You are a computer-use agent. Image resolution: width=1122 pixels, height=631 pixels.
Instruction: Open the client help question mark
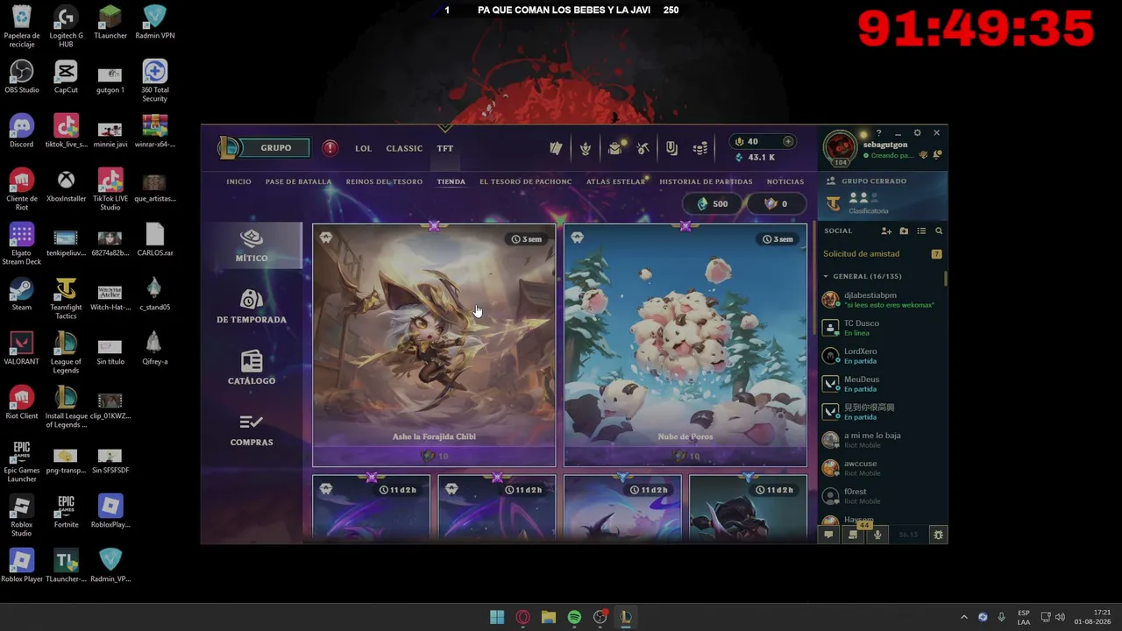pos(879,133)
